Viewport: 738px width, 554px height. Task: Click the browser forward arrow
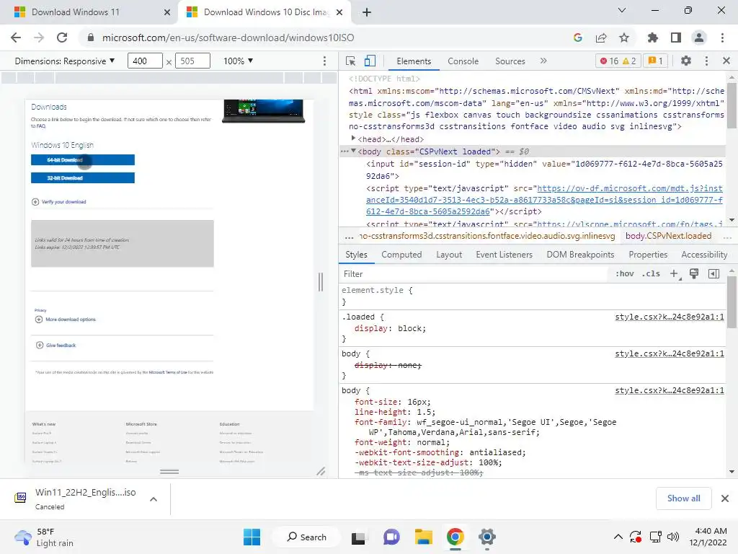click(39, 38)
